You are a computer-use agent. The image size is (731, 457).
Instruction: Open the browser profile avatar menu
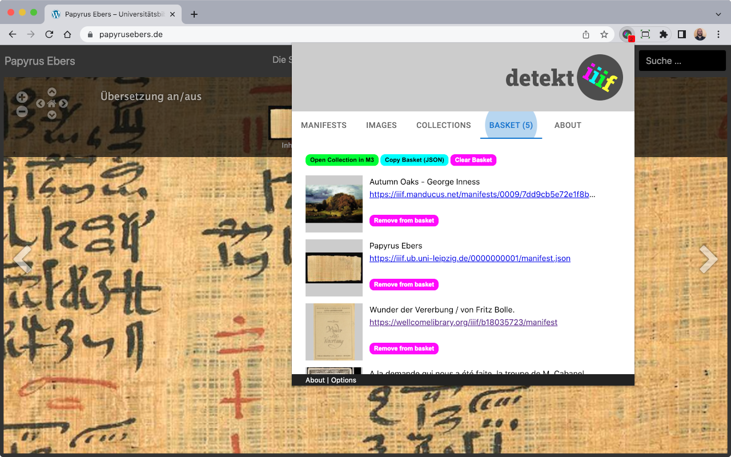[x=700, y=34]
